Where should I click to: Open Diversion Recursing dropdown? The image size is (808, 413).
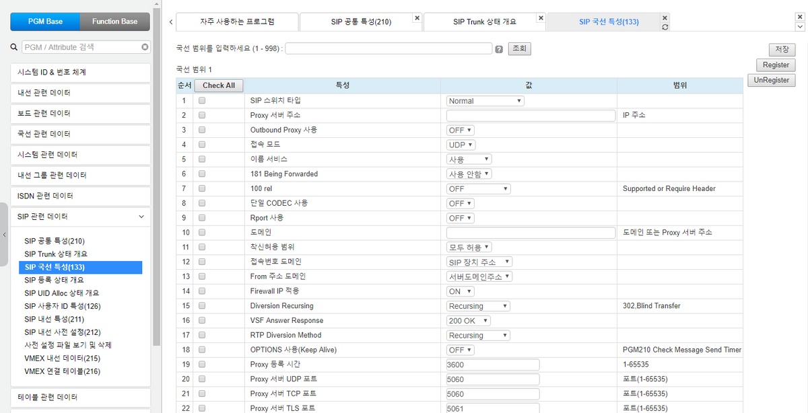[478, 305]
